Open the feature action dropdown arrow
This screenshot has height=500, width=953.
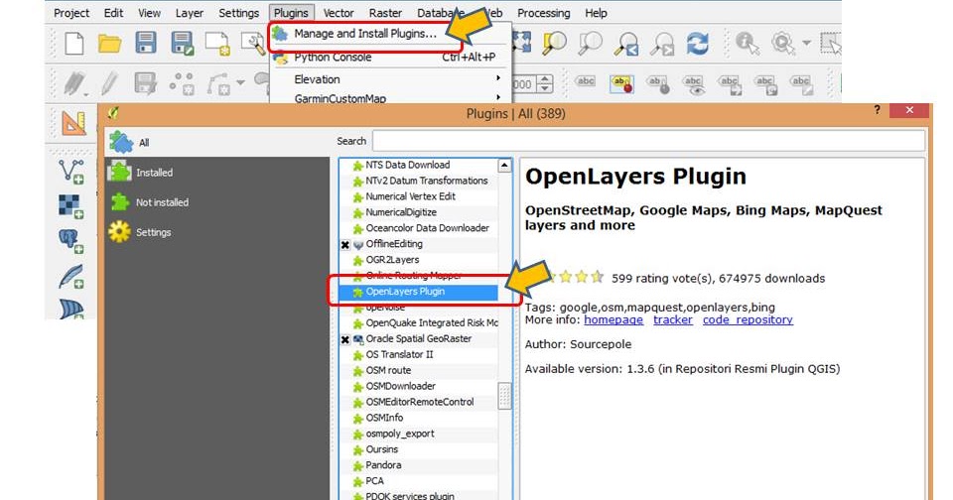pyautogui.click(x=806, y=43)
